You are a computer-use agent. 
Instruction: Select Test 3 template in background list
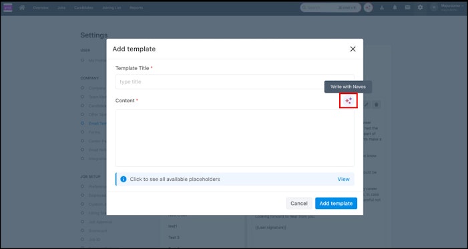(x=174, y=238)
